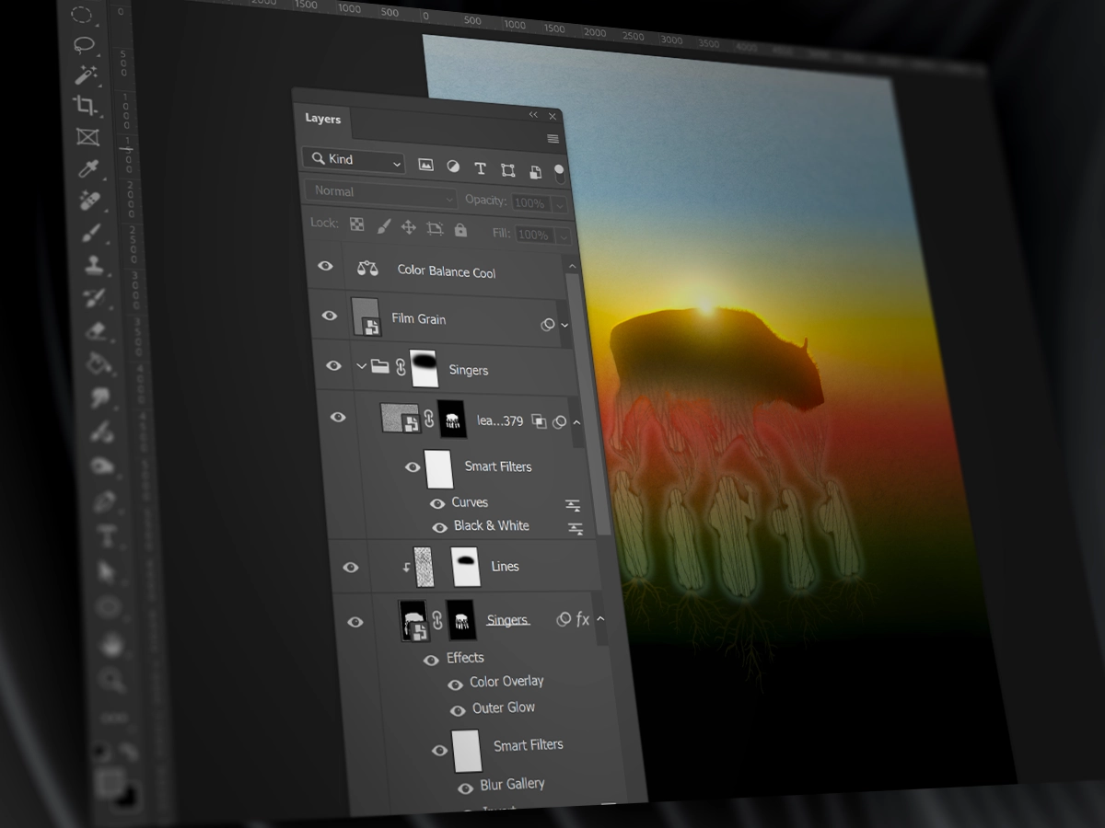Toggle visibility of Curves smart filter
The width and height of the screenshot is (1105, 828).
point(437,503)
